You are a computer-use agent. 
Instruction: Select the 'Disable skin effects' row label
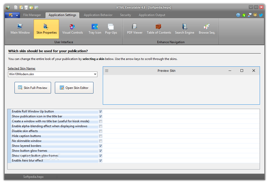click(x=25, y=131)
